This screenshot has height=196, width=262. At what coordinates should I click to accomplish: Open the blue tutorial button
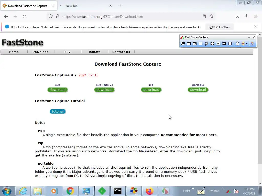point(58,111)
